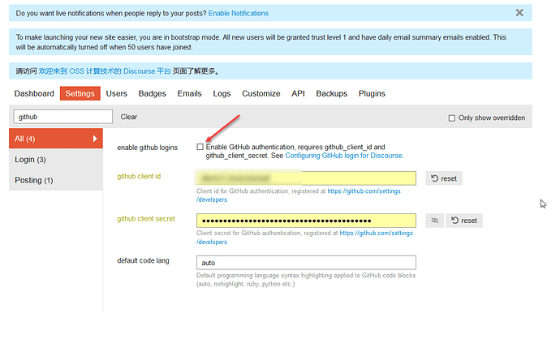Open the Dashboard tab
The height and width of the screenshot is (343, 560).
34,93
